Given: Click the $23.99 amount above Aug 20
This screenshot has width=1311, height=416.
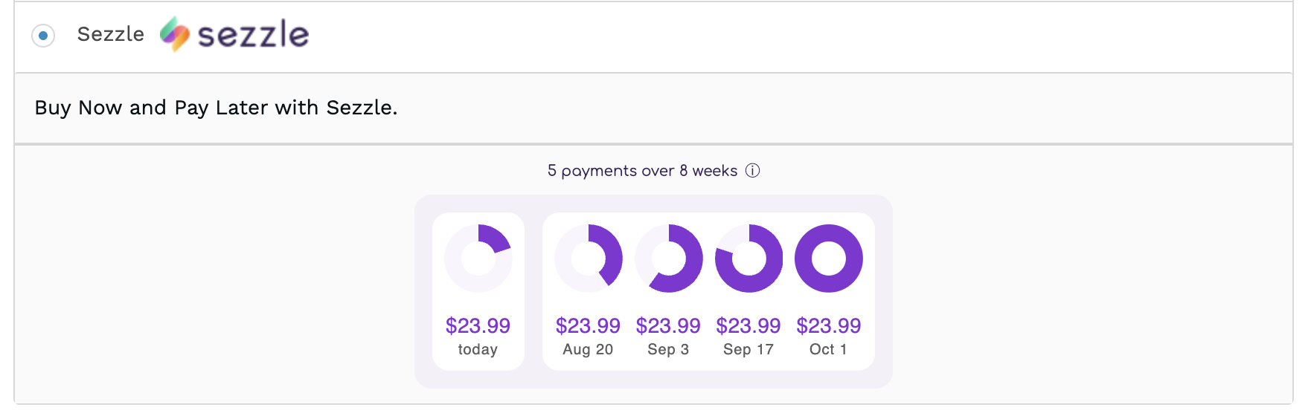Looking at the screenshot, I should point(588,325).
